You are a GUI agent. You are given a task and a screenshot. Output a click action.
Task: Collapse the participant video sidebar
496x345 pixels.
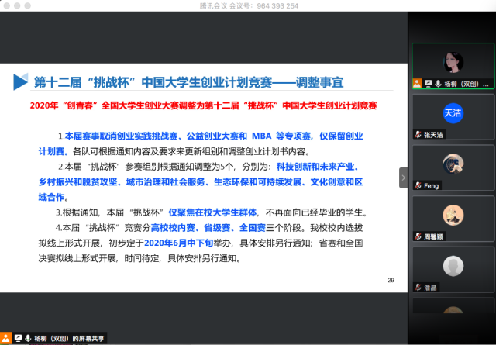(x=403, y=178)
